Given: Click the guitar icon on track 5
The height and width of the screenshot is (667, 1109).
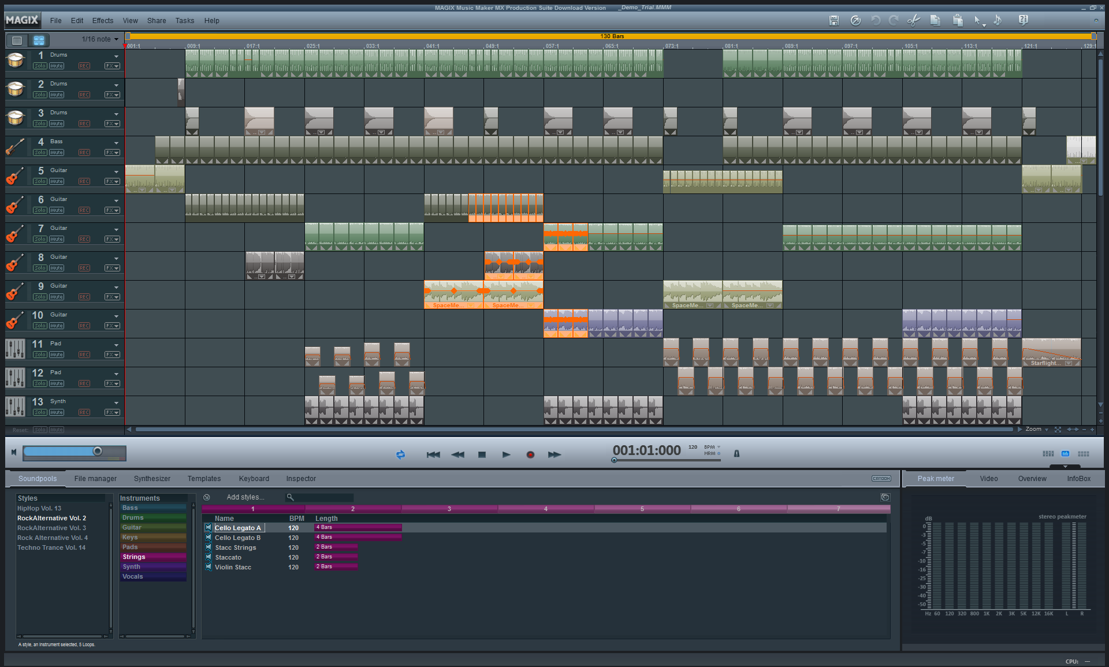Looking at the screenshot, I should click(16, 176).
